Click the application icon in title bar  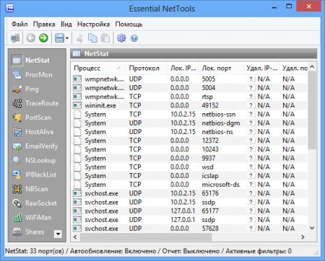point(9,9)
